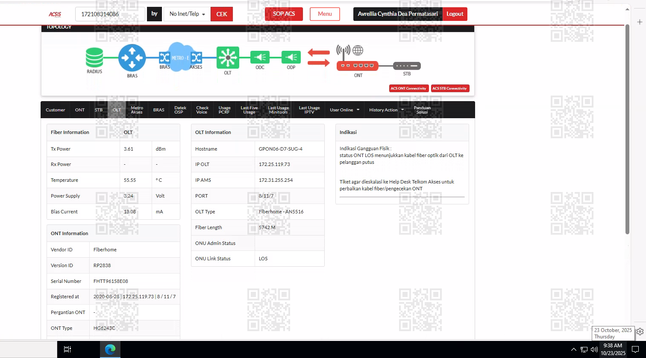Switch to the STB tab
The image size is (646, 358).
[x=99, y=110]
